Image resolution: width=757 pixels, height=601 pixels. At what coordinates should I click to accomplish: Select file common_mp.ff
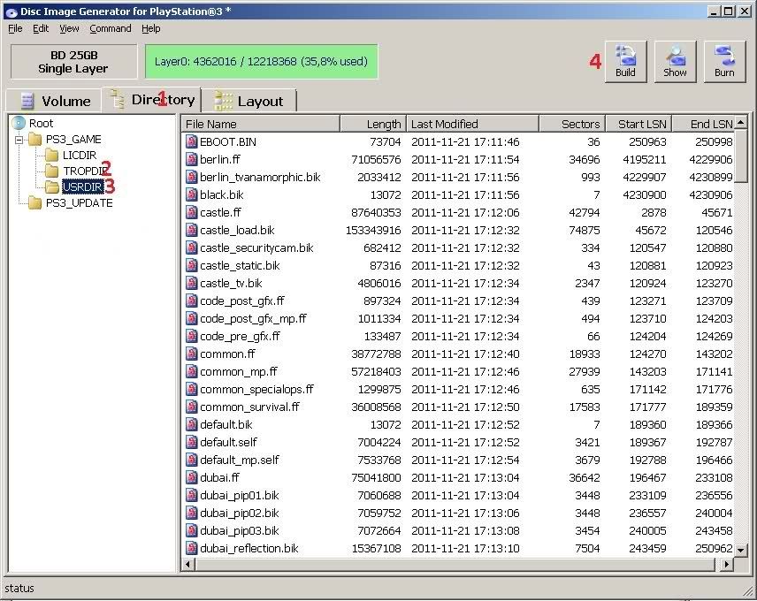239,371
